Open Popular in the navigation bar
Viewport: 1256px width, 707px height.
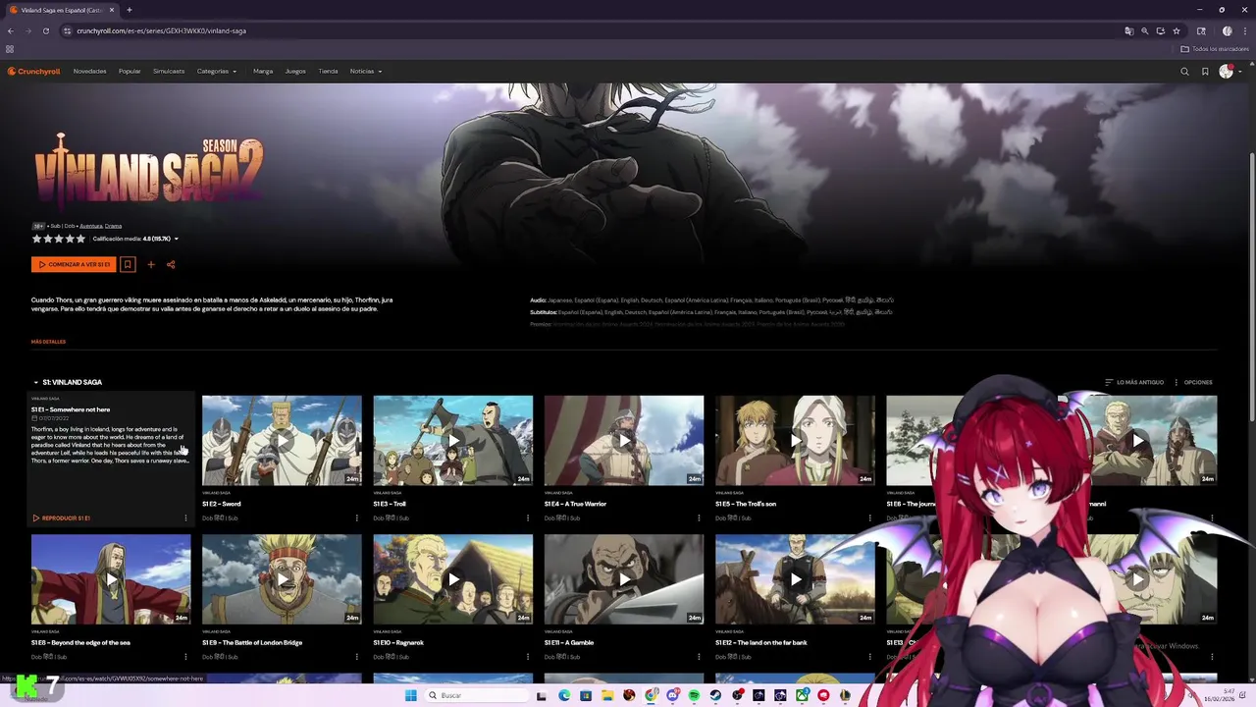pyautogui.click(x=130, y=71)
